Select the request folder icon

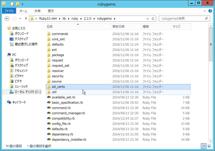(49, 60)
